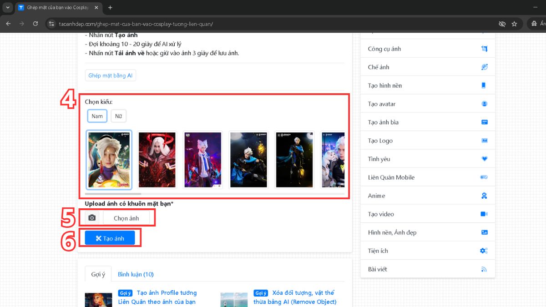The height and width of the screenshot is (307, 546).
Task: Click the camera icon beside Chọn ảnh
Action: [92, 218]
